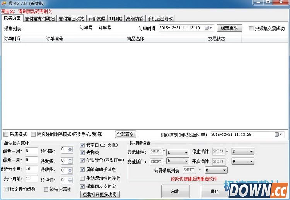Switch to 评价管理 tab

97,19
